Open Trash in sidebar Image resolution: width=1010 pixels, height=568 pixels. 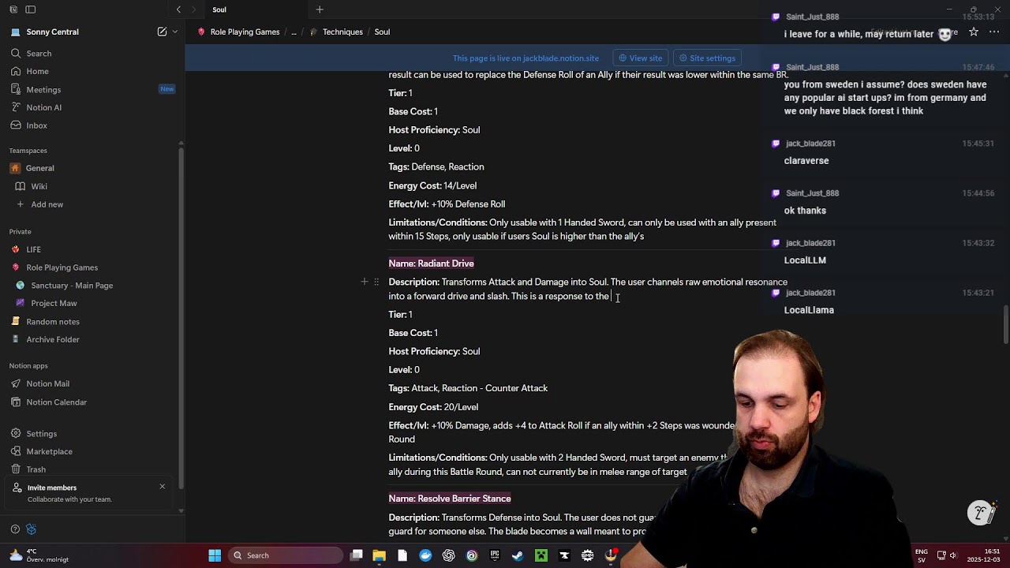click(x=36, y=469)
